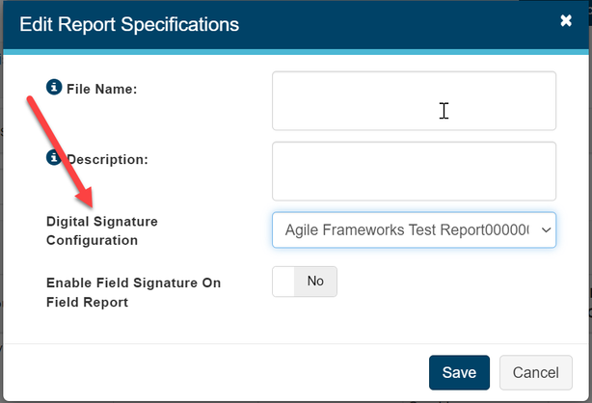
Task: Click the red arrow annotation's tip
Action: point(94,205)
